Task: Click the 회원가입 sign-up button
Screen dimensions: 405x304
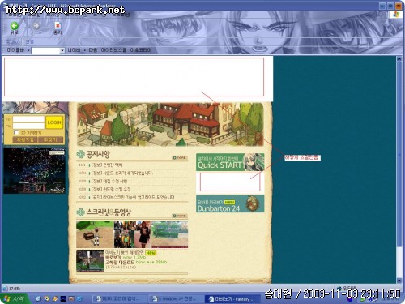Action: click(25, 139)
